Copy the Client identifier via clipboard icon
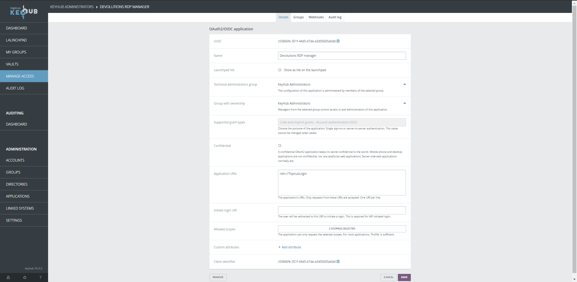Image resolution: width=577 pixels, height=282 pixels. point(338,262)
